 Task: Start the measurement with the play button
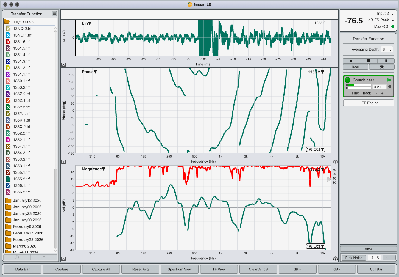[351, 61]
